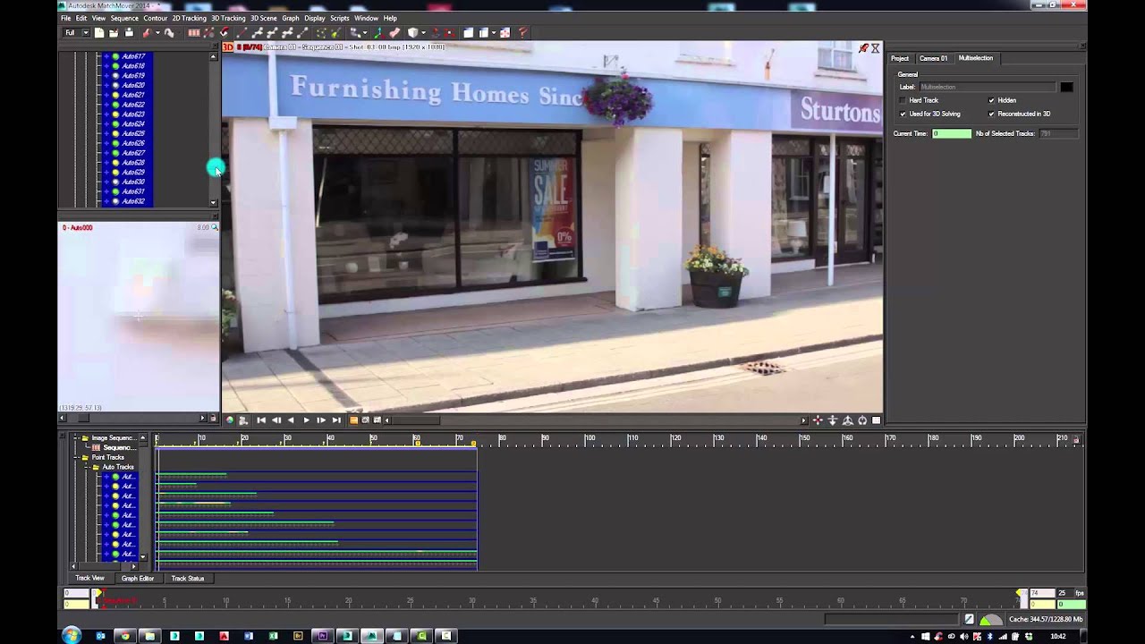The image size is (1145, 644).
Task: Open the 3D Scene menu
Action: click(263, 18)
